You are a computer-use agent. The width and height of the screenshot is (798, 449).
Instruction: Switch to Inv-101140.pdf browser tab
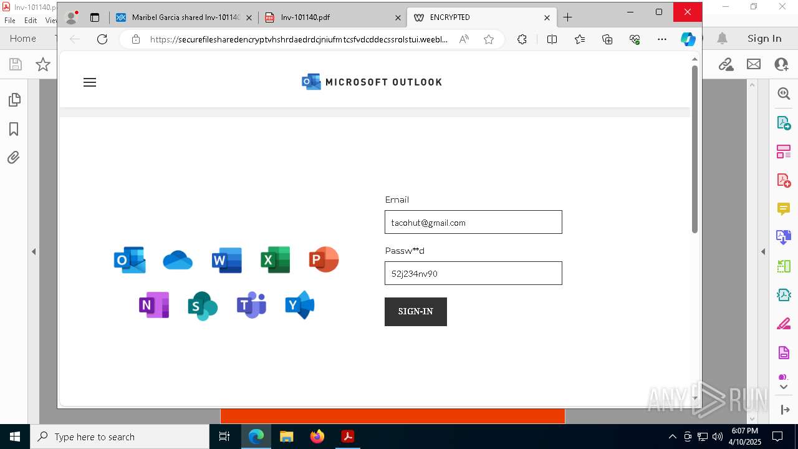[332, 17]
